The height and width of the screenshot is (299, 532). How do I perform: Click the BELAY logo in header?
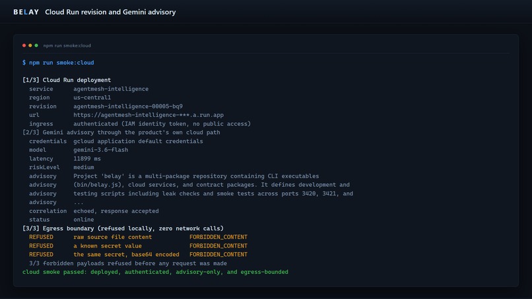pyautogui.click(x=26, y=12)
